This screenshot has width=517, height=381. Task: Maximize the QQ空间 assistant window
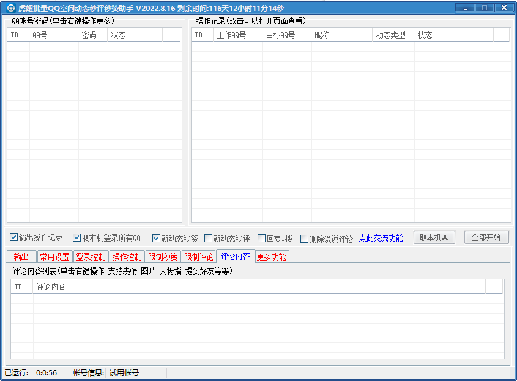click(485, 7)
